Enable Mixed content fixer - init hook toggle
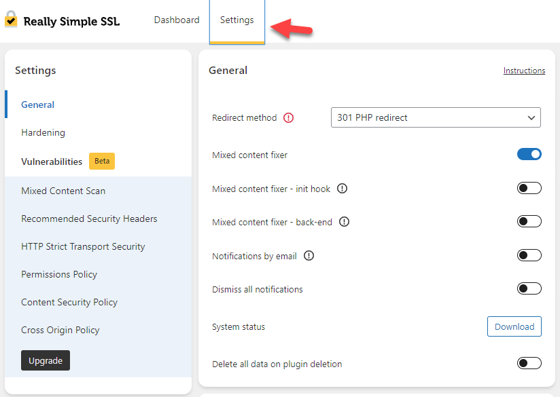This screenshot has width=560, height=397. (x=529, y=188)
